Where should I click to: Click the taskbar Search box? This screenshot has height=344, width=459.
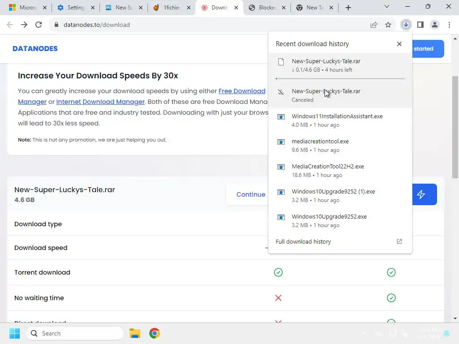[x=75, y=333]
